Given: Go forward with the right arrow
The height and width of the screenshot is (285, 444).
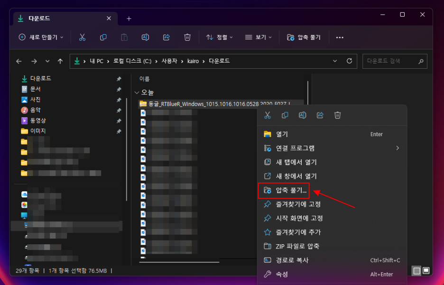Looking at the screenshot, I should [34, 61].
